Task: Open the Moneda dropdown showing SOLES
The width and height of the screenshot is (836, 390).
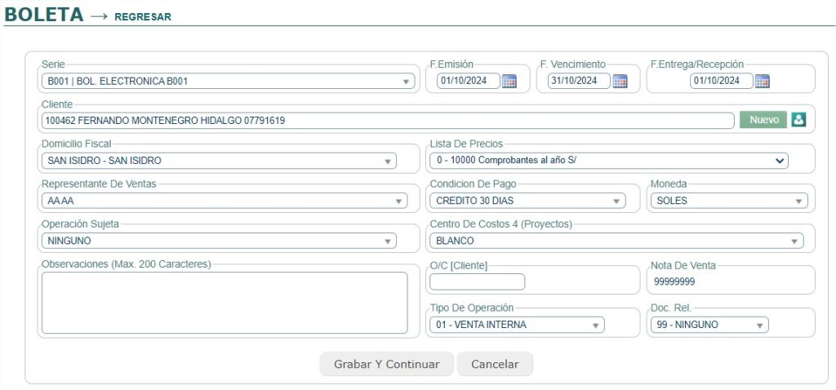Action: point(727,201)
